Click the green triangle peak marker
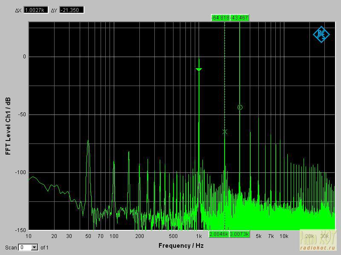 pyautogui.click(x=199, y=69)
